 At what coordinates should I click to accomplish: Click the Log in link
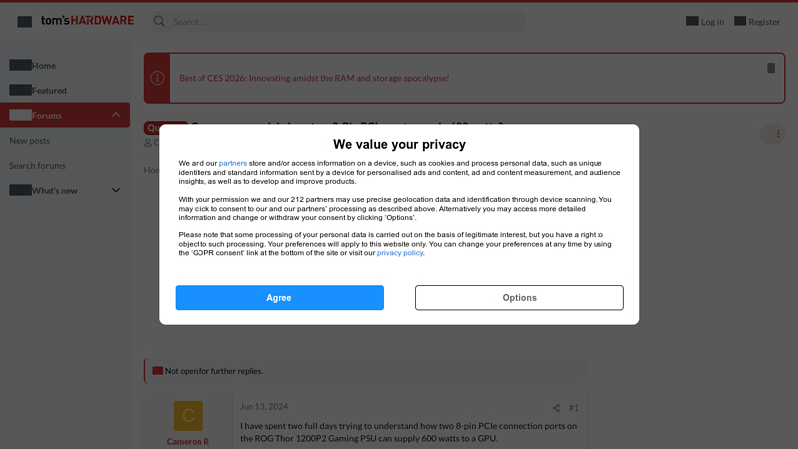(x=712, y=22)
